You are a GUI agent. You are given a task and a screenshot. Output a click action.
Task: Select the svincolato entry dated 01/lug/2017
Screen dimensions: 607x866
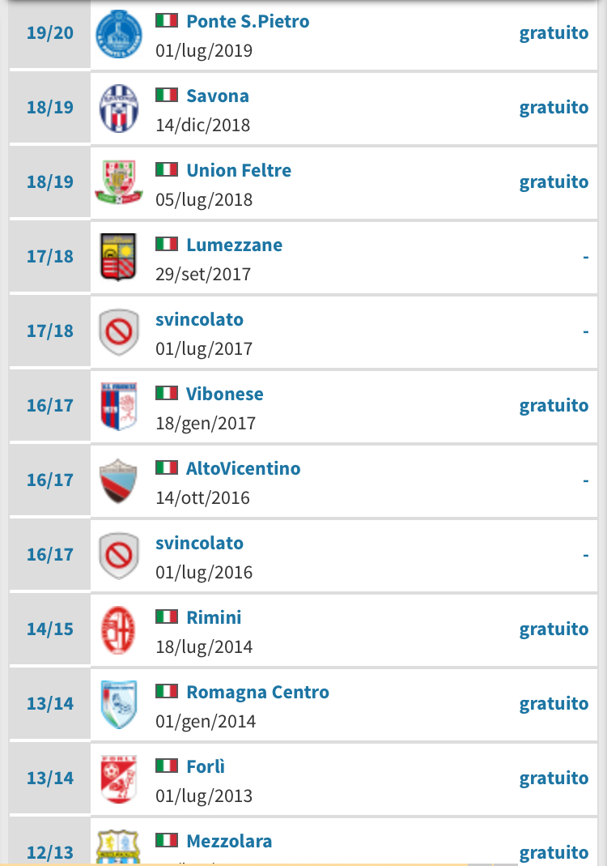[x=199, y=319]
